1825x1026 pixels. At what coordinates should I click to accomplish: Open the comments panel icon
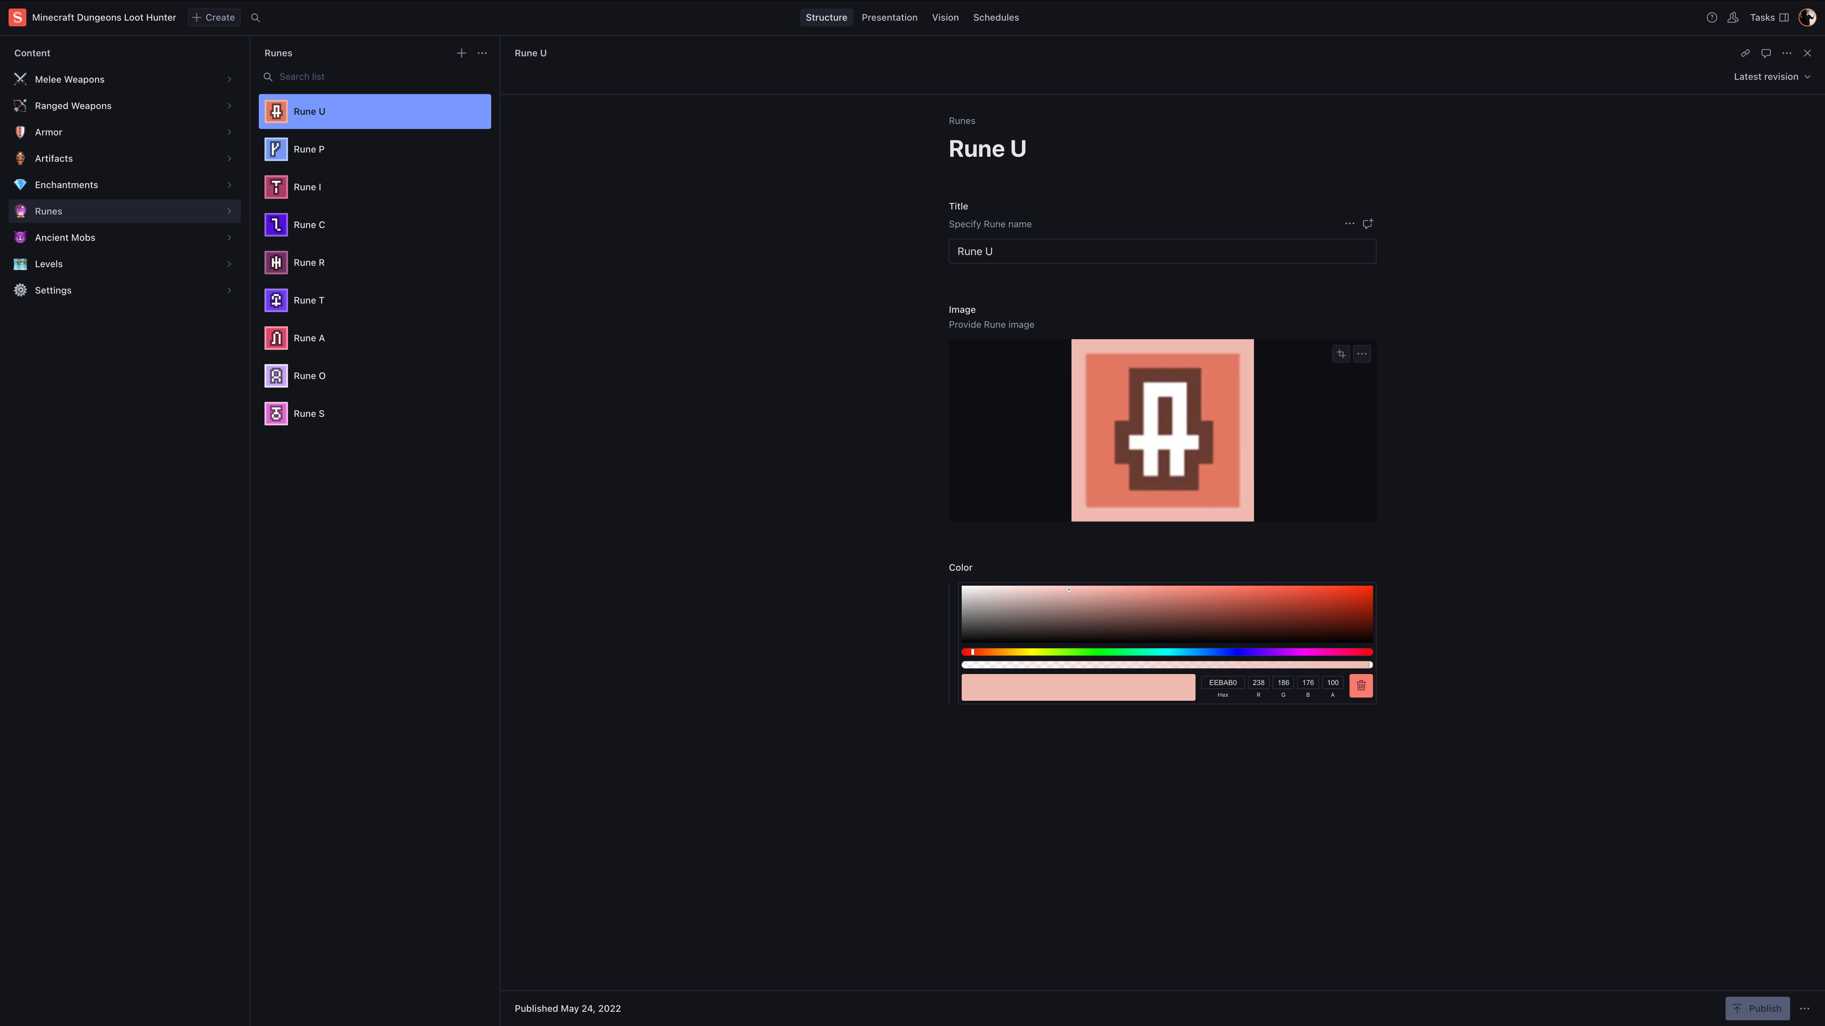pyautogui.click(x=1766, y=53)
